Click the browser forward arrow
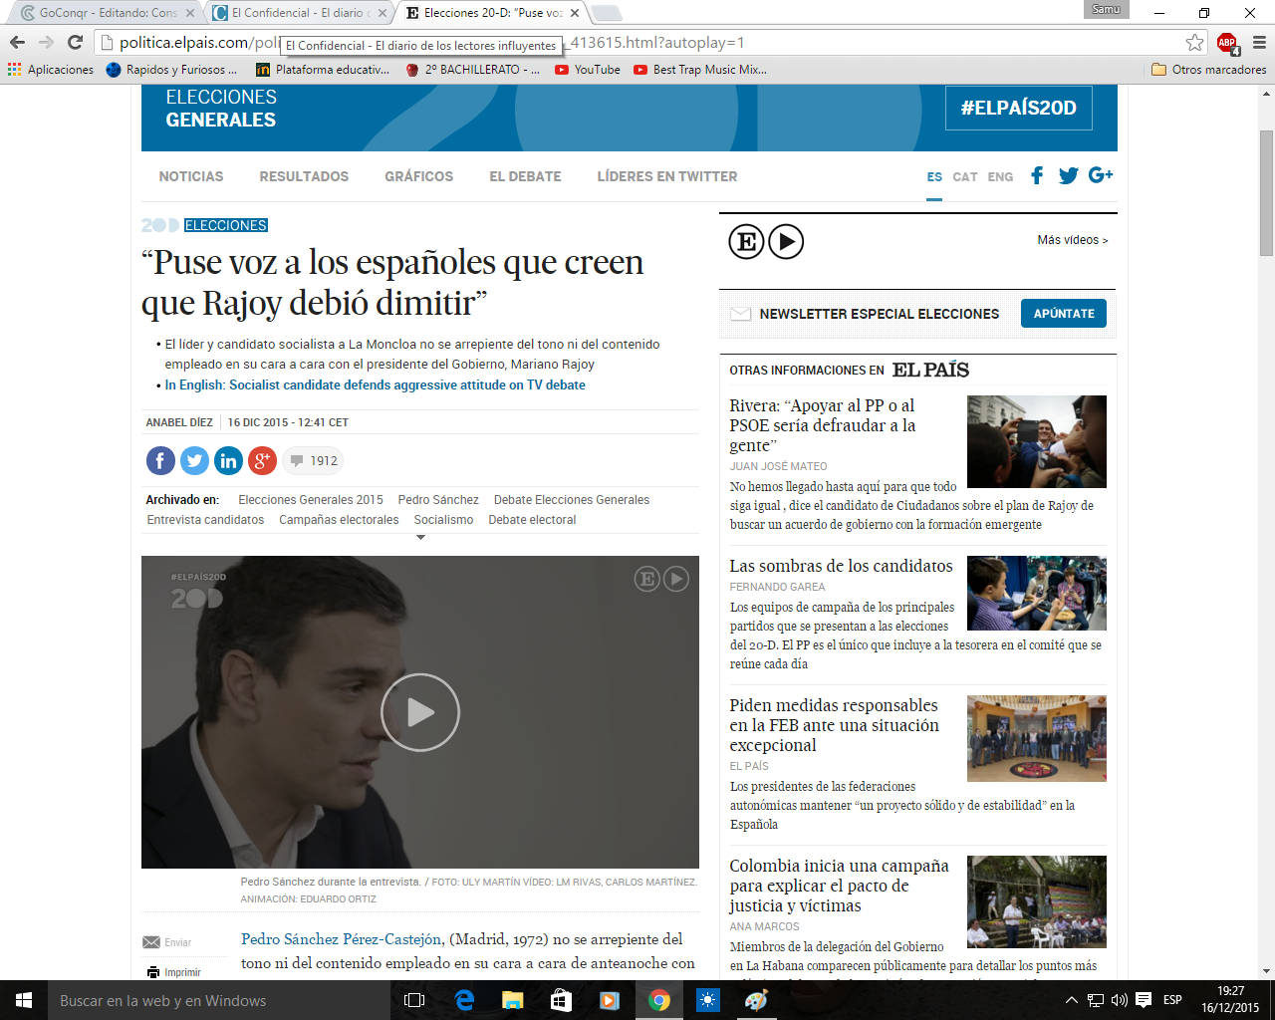This screenshot has height=1020, width=1275. (x=46, y=42)
